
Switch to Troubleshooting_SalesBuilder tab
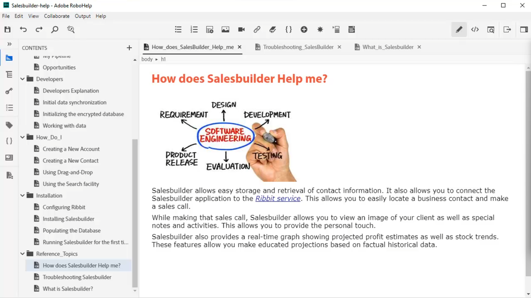point(298,47)
